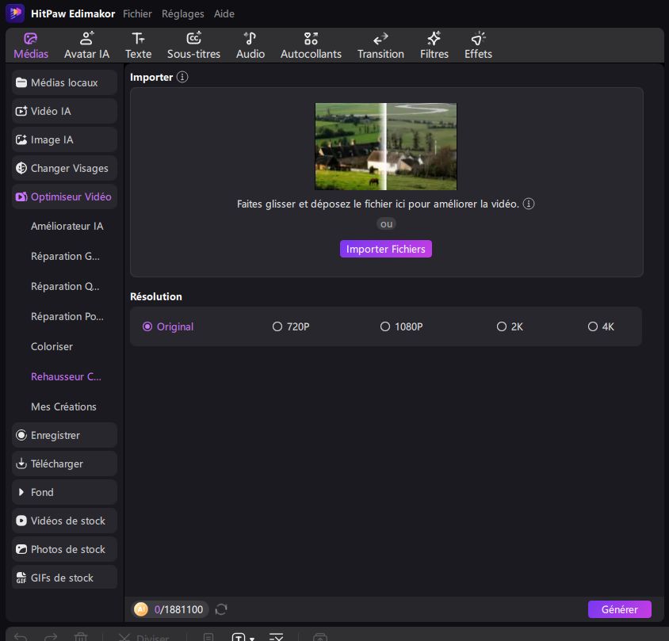This screenshot has height=641, width=669.
Task: Open the Transition tab
Action: (380, 46)
